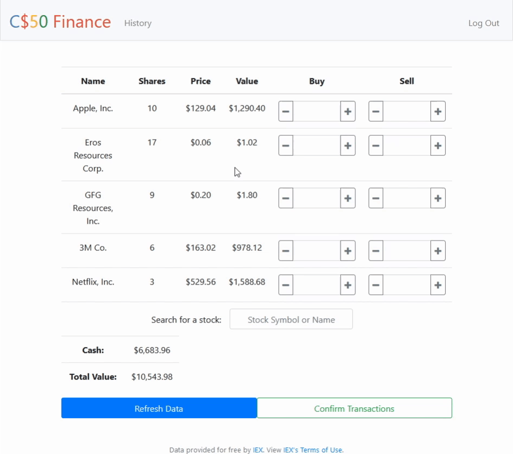Viewport: 513px width, 454px height.
Task: Decrease 3M Co. Sell amount with minus
Action: point(376,251)
